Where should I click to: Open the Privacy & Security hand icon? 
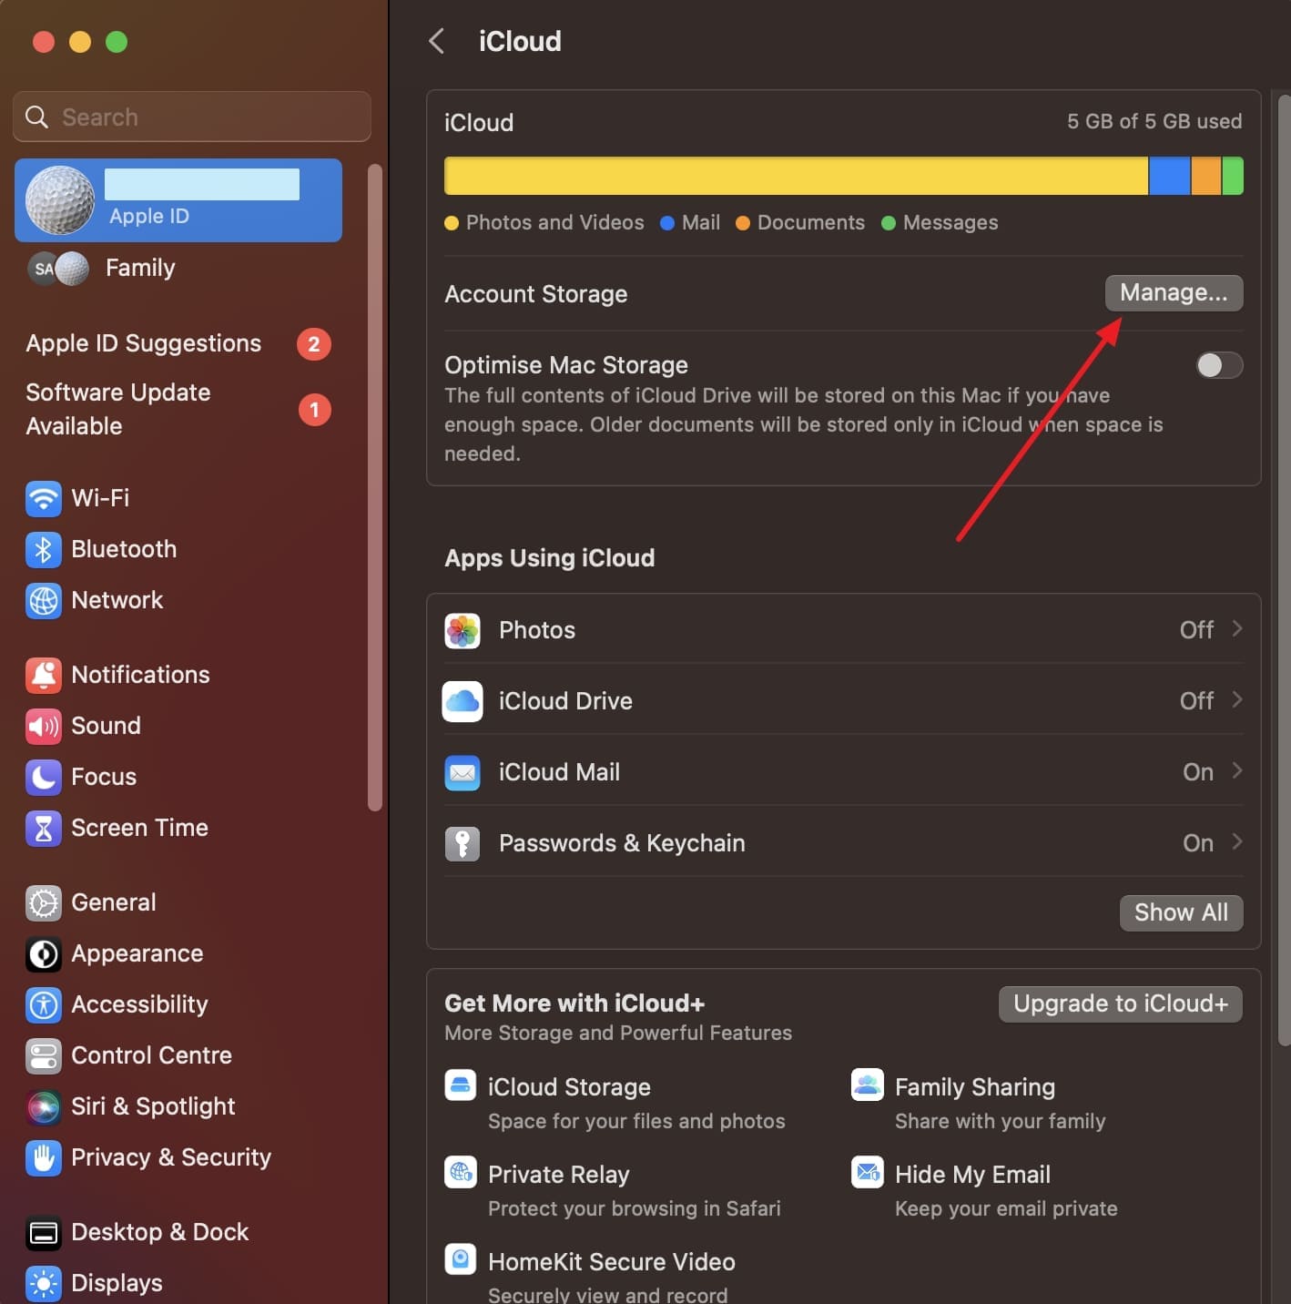(x=44, y=1157)
